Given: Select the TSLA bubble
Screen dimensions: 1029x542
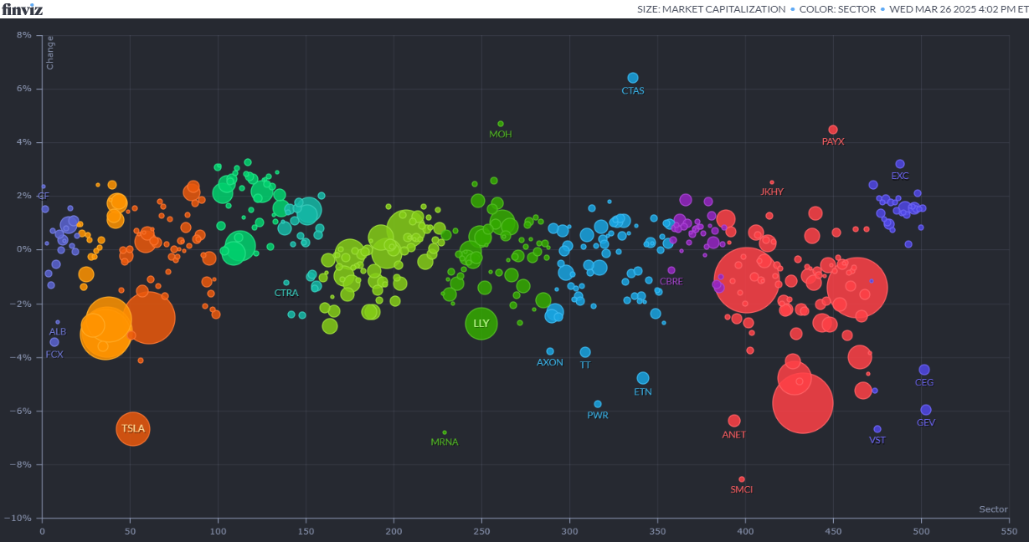Looking at the screenshot, I should pos(132,428).
